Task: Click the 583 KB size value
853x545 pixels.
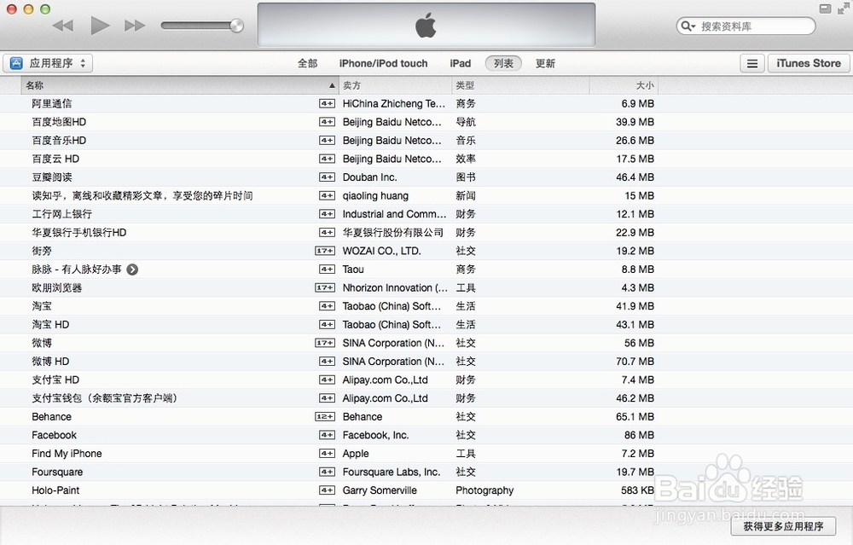Action: coord(637,490)
